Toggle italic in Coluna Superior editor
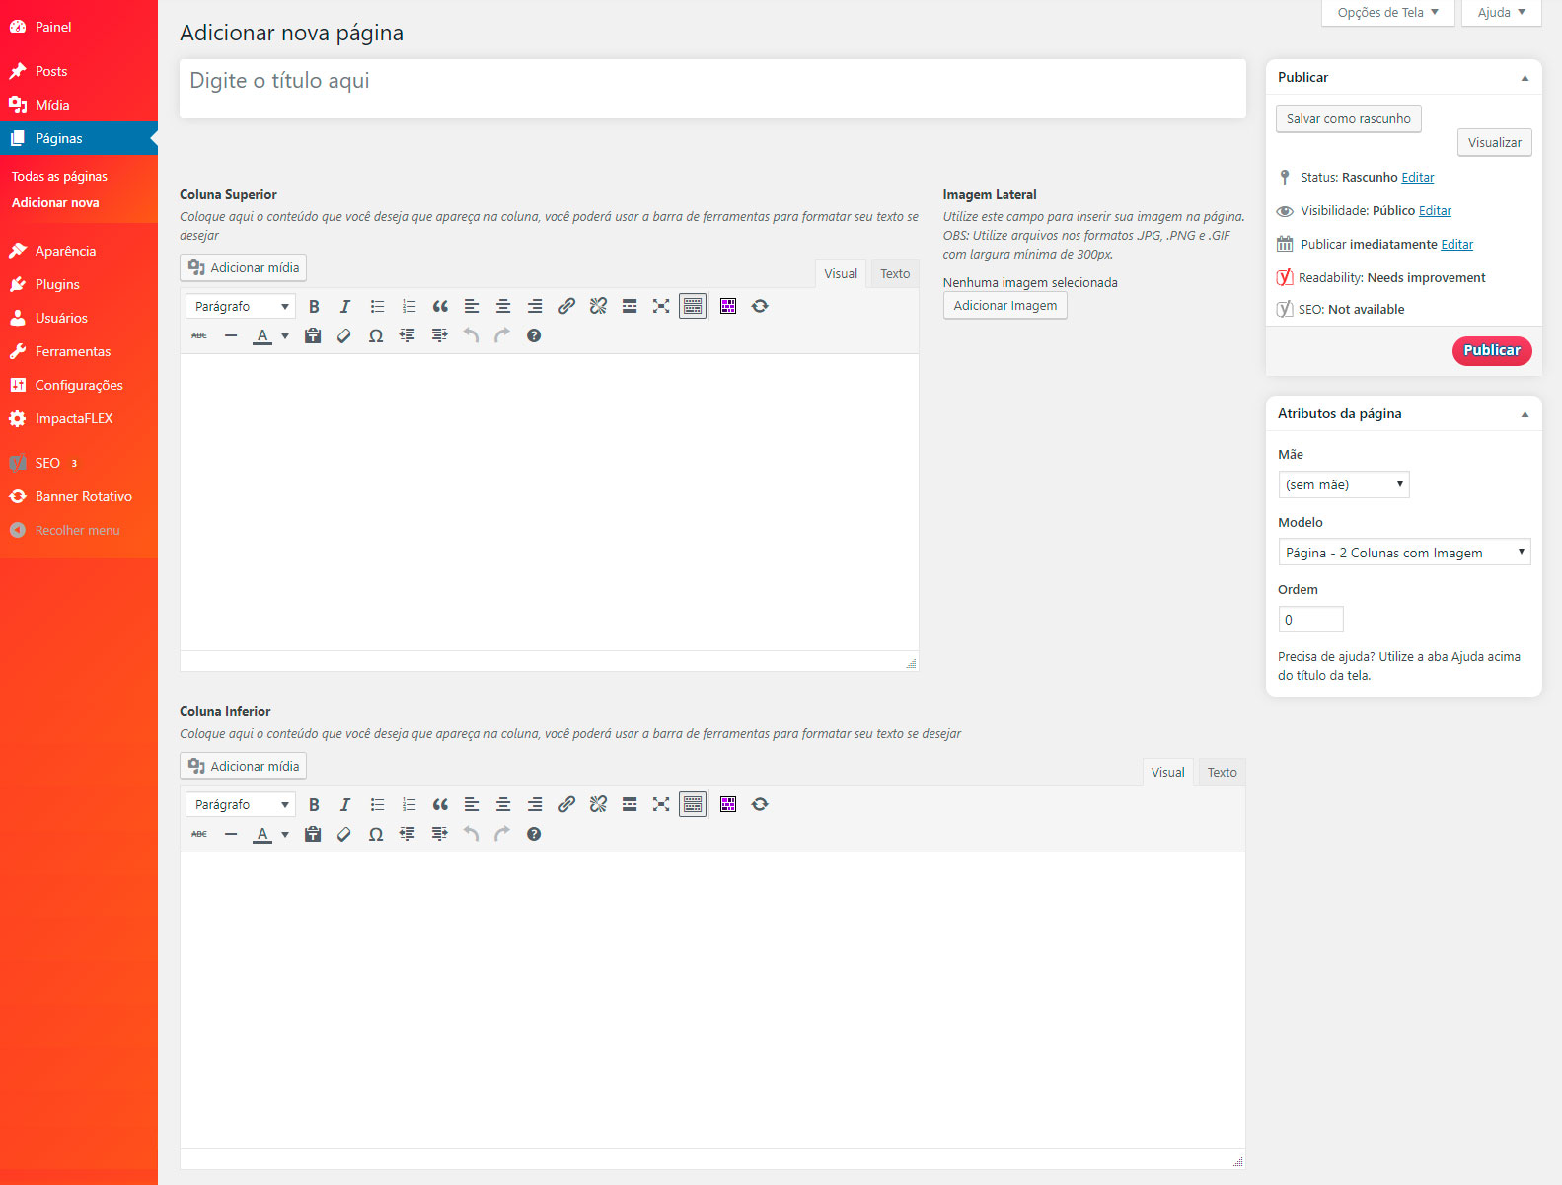 coord(345,306)
